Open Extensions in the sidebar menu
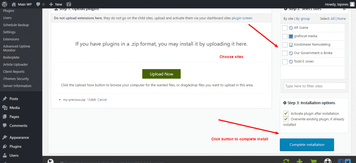This screenshot has height=163, width=356. click(x=11, y=39)
